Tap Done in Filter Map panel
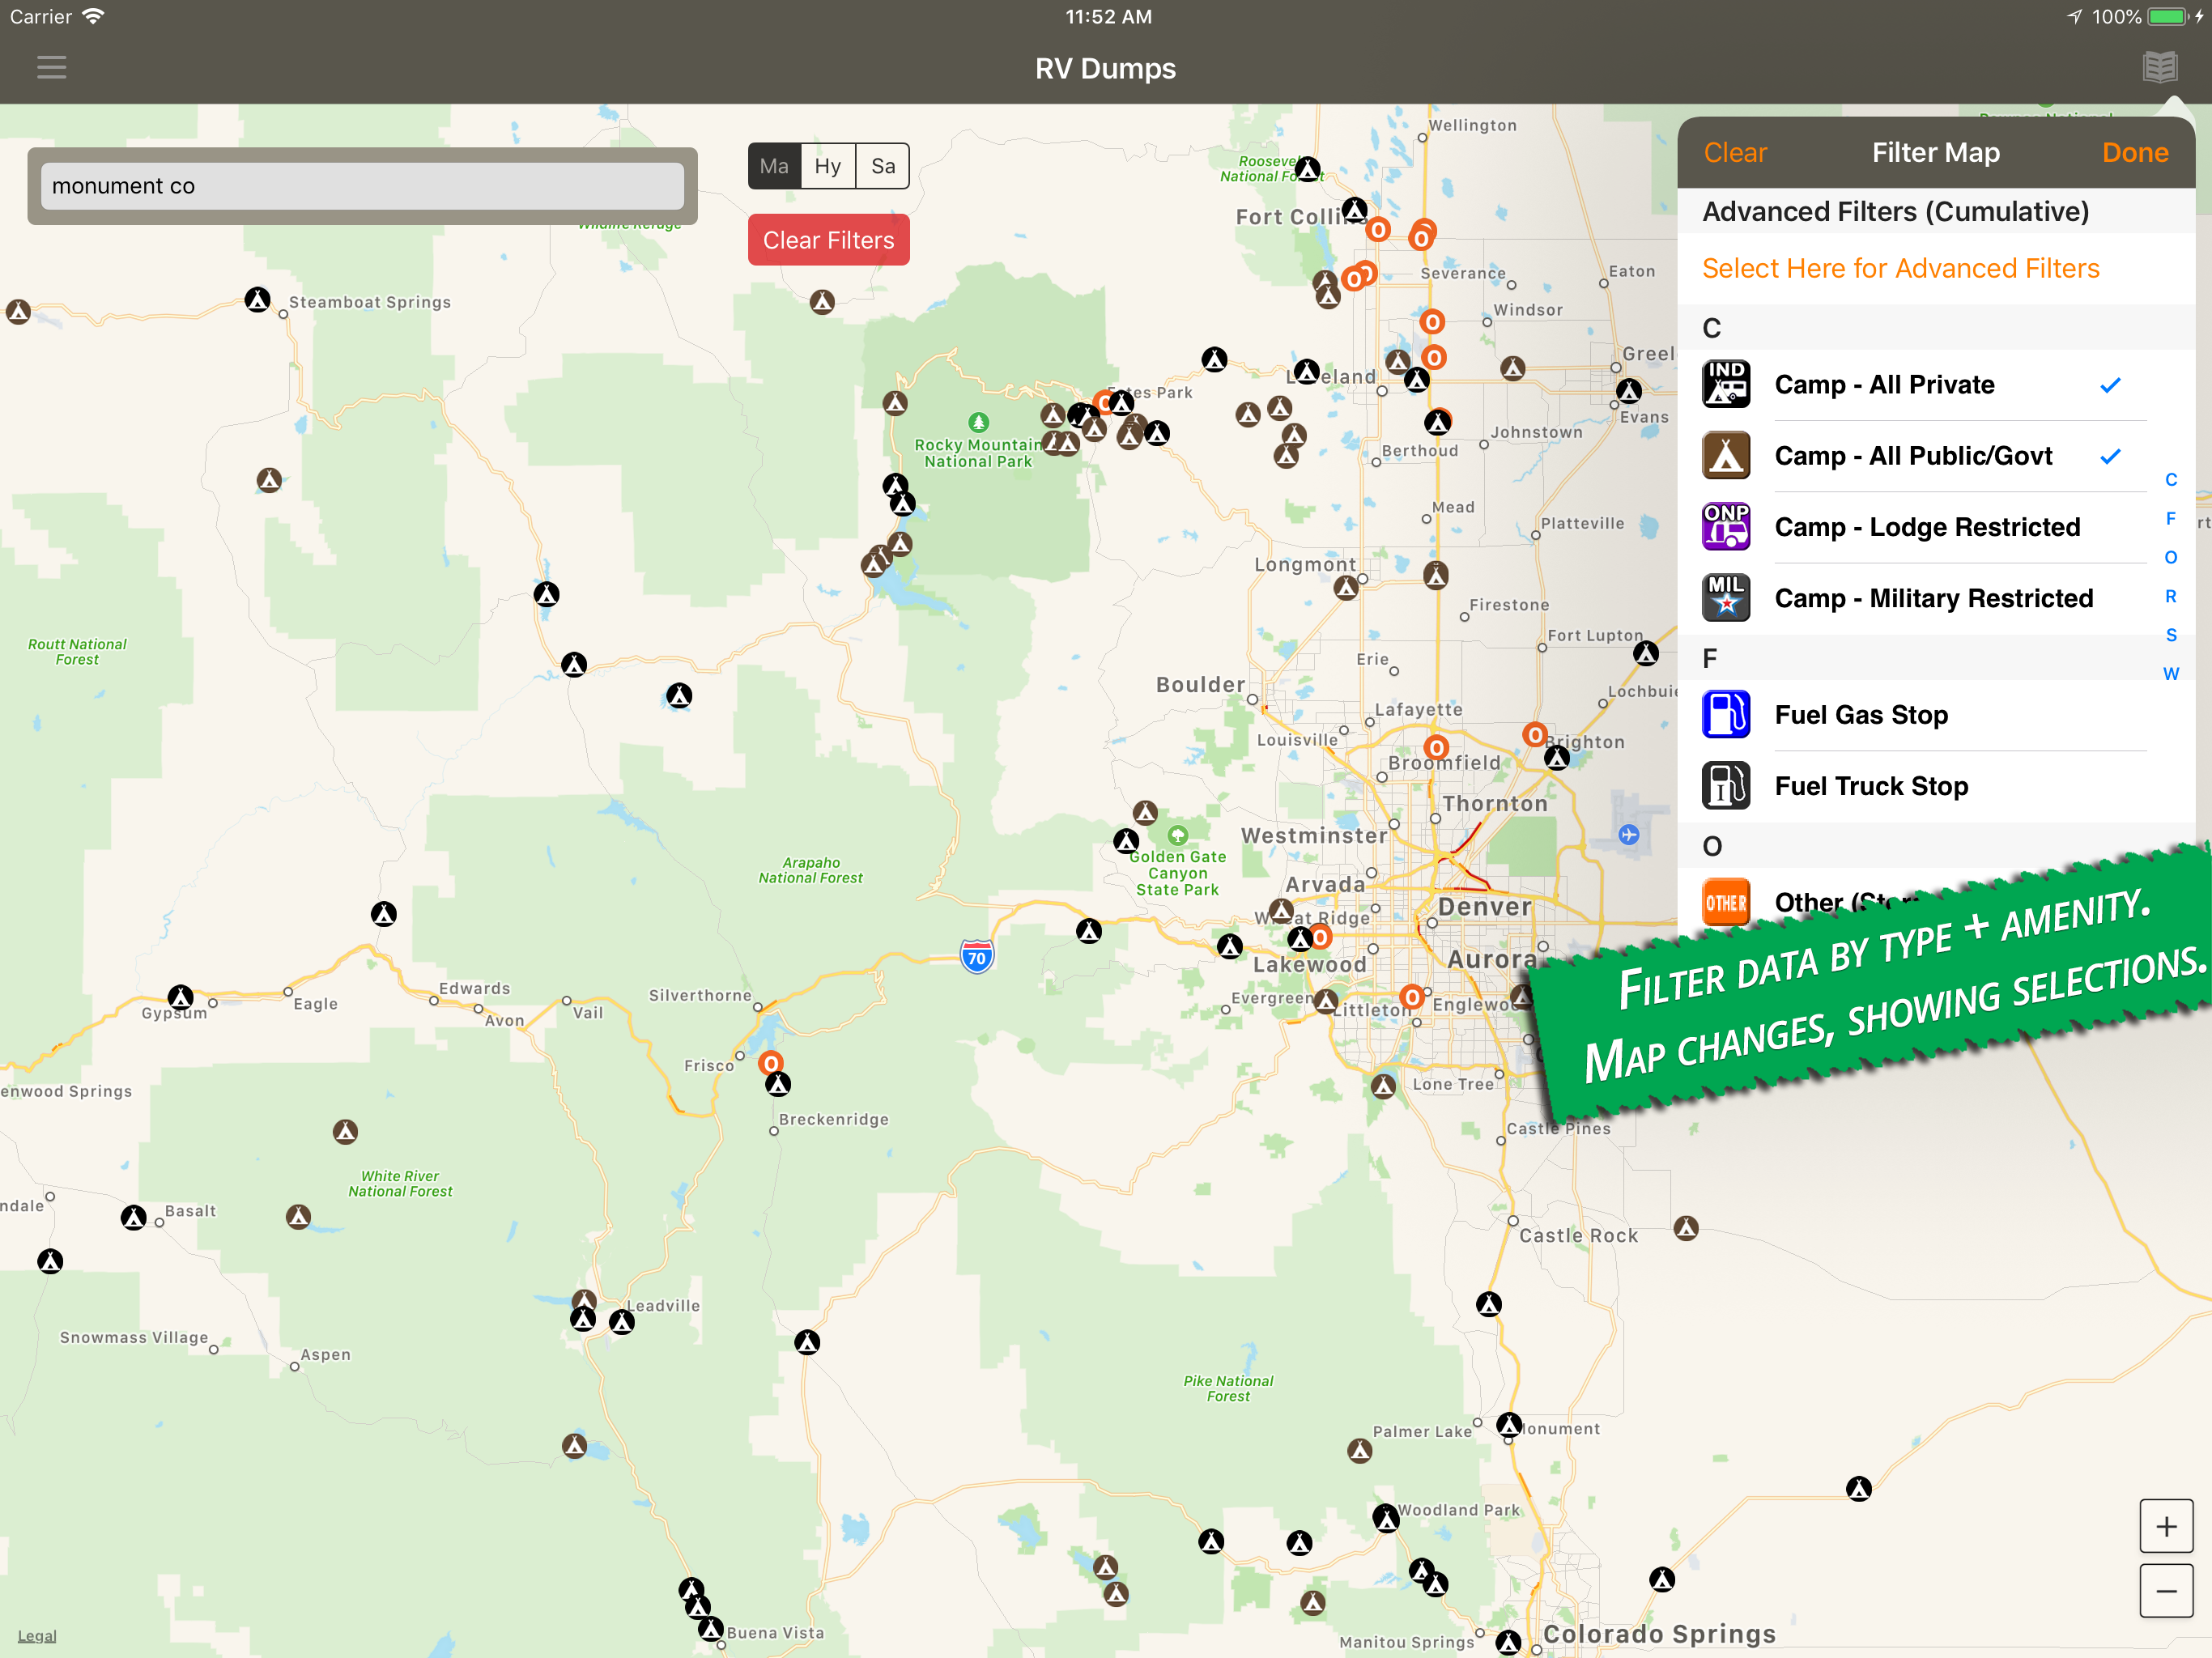Image resolution: width=2212 pixels, height=1658 pixels. pyautogui.click(x=2134, y=152)
